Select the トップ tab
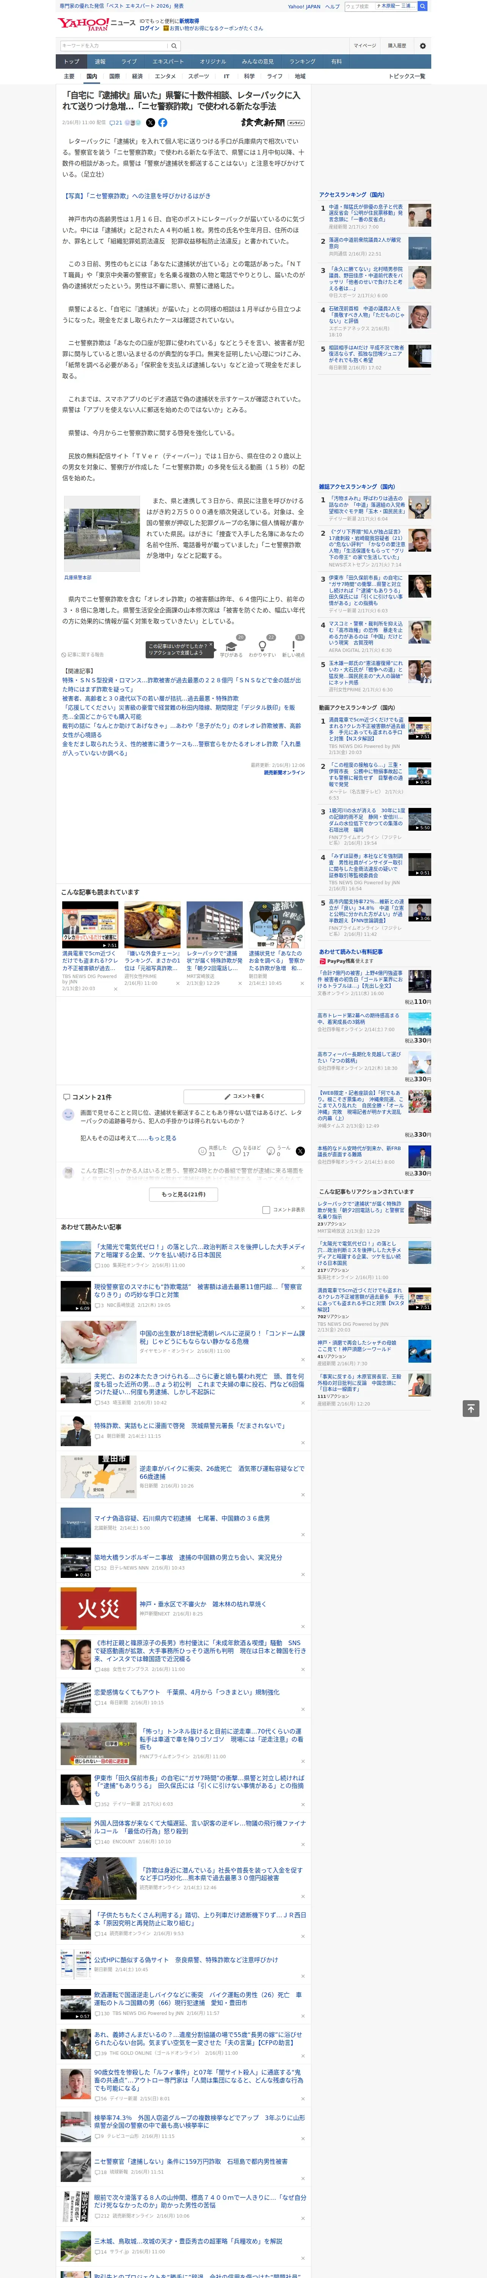This screenshot has height=2278, width=487. (72, 62)
